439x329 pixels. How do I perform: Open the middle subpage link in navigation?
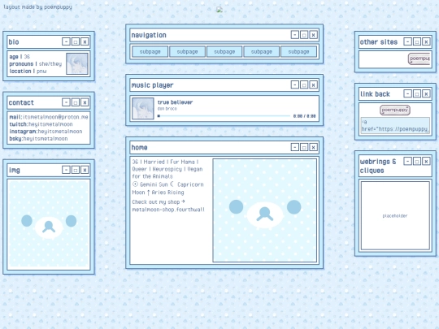click(x=224, y=52)
